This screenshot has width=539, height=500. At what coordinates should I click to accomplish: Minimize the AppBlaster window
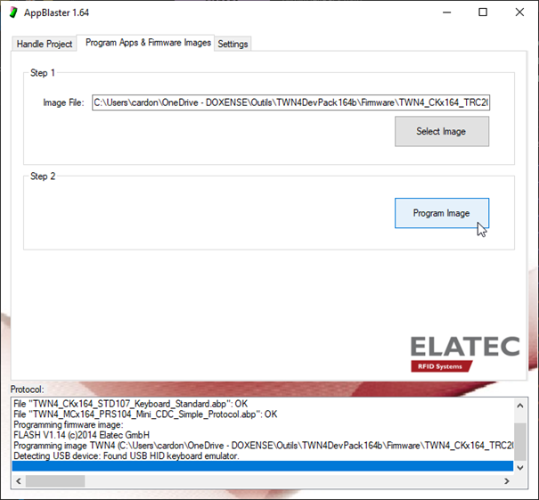point(447,12)
